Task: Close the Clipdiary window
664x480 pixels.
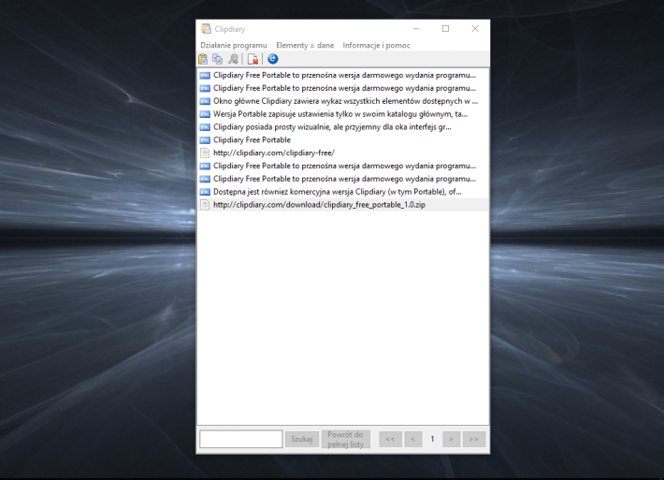Action: point(475,29)
